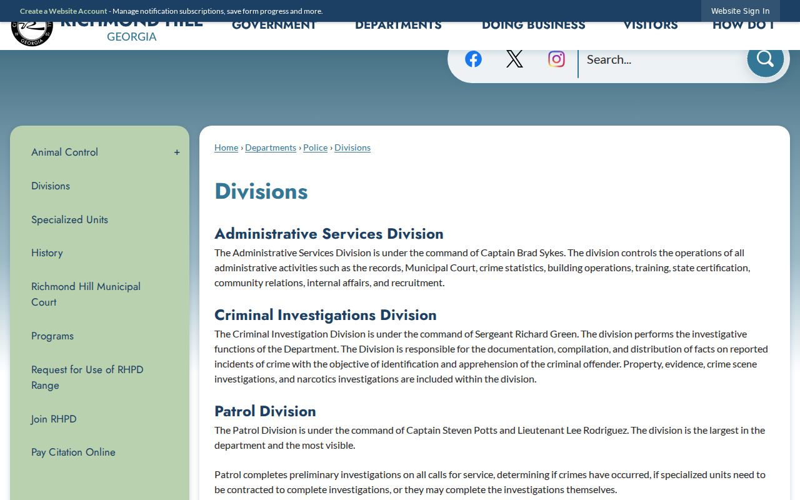Expand the Animal Control submenu
This screenshot has width=800, height=500.
[x=177, y=152]
